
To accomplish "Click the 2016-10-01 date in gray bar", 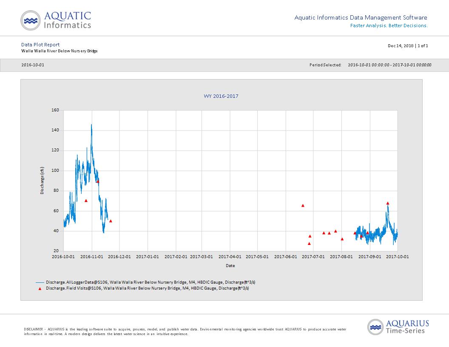I will (x=33, y=65).
